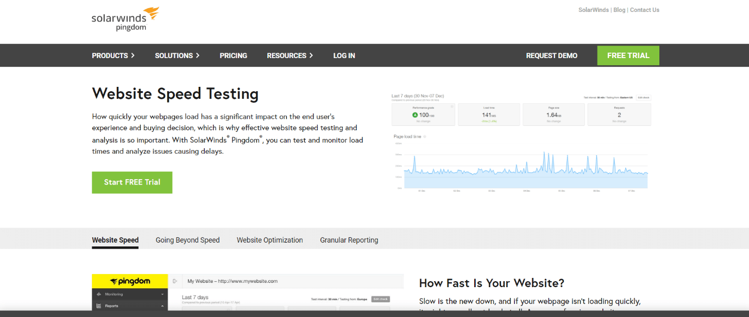Go to the PRICING page

click(x=233, y=55)
